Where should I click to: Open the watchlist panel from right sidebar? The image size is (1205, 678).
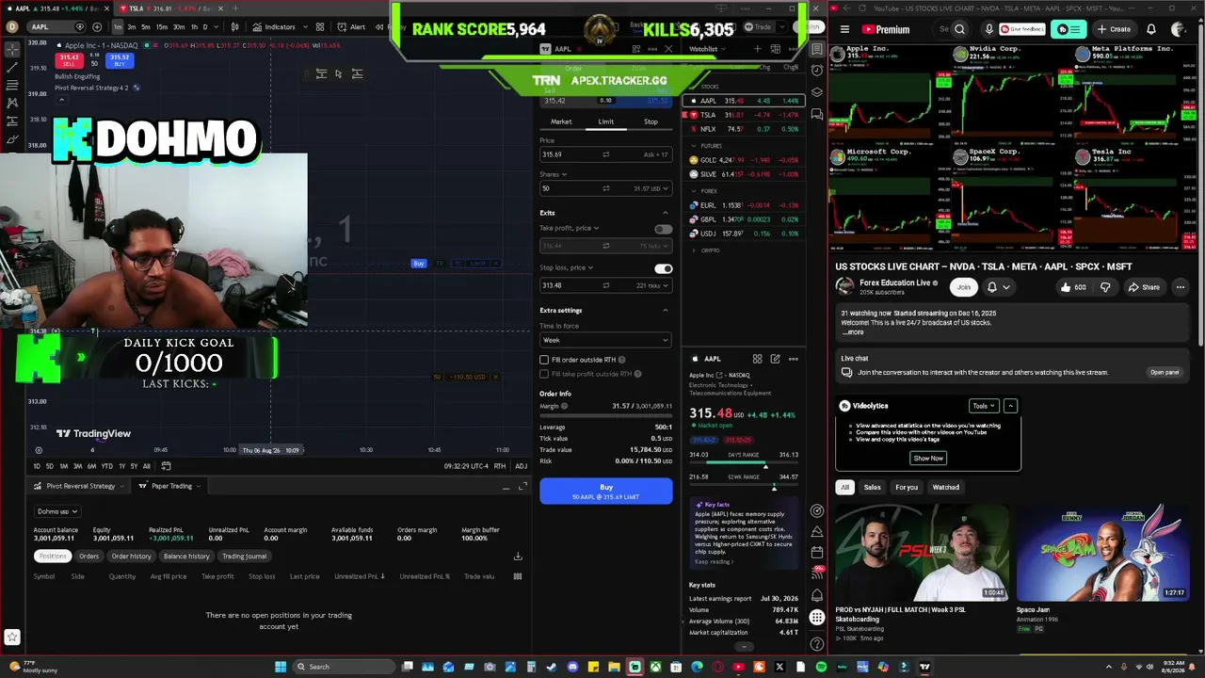click(816, 49)
